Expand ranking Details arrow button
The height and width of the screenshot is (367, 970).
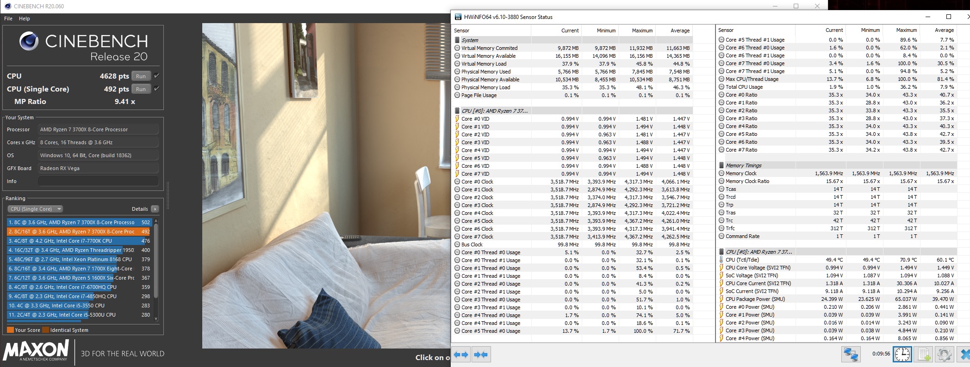pos(155,209)
